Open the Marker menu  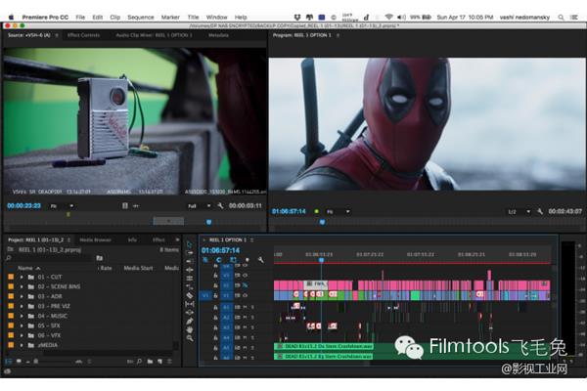(170, 18)
